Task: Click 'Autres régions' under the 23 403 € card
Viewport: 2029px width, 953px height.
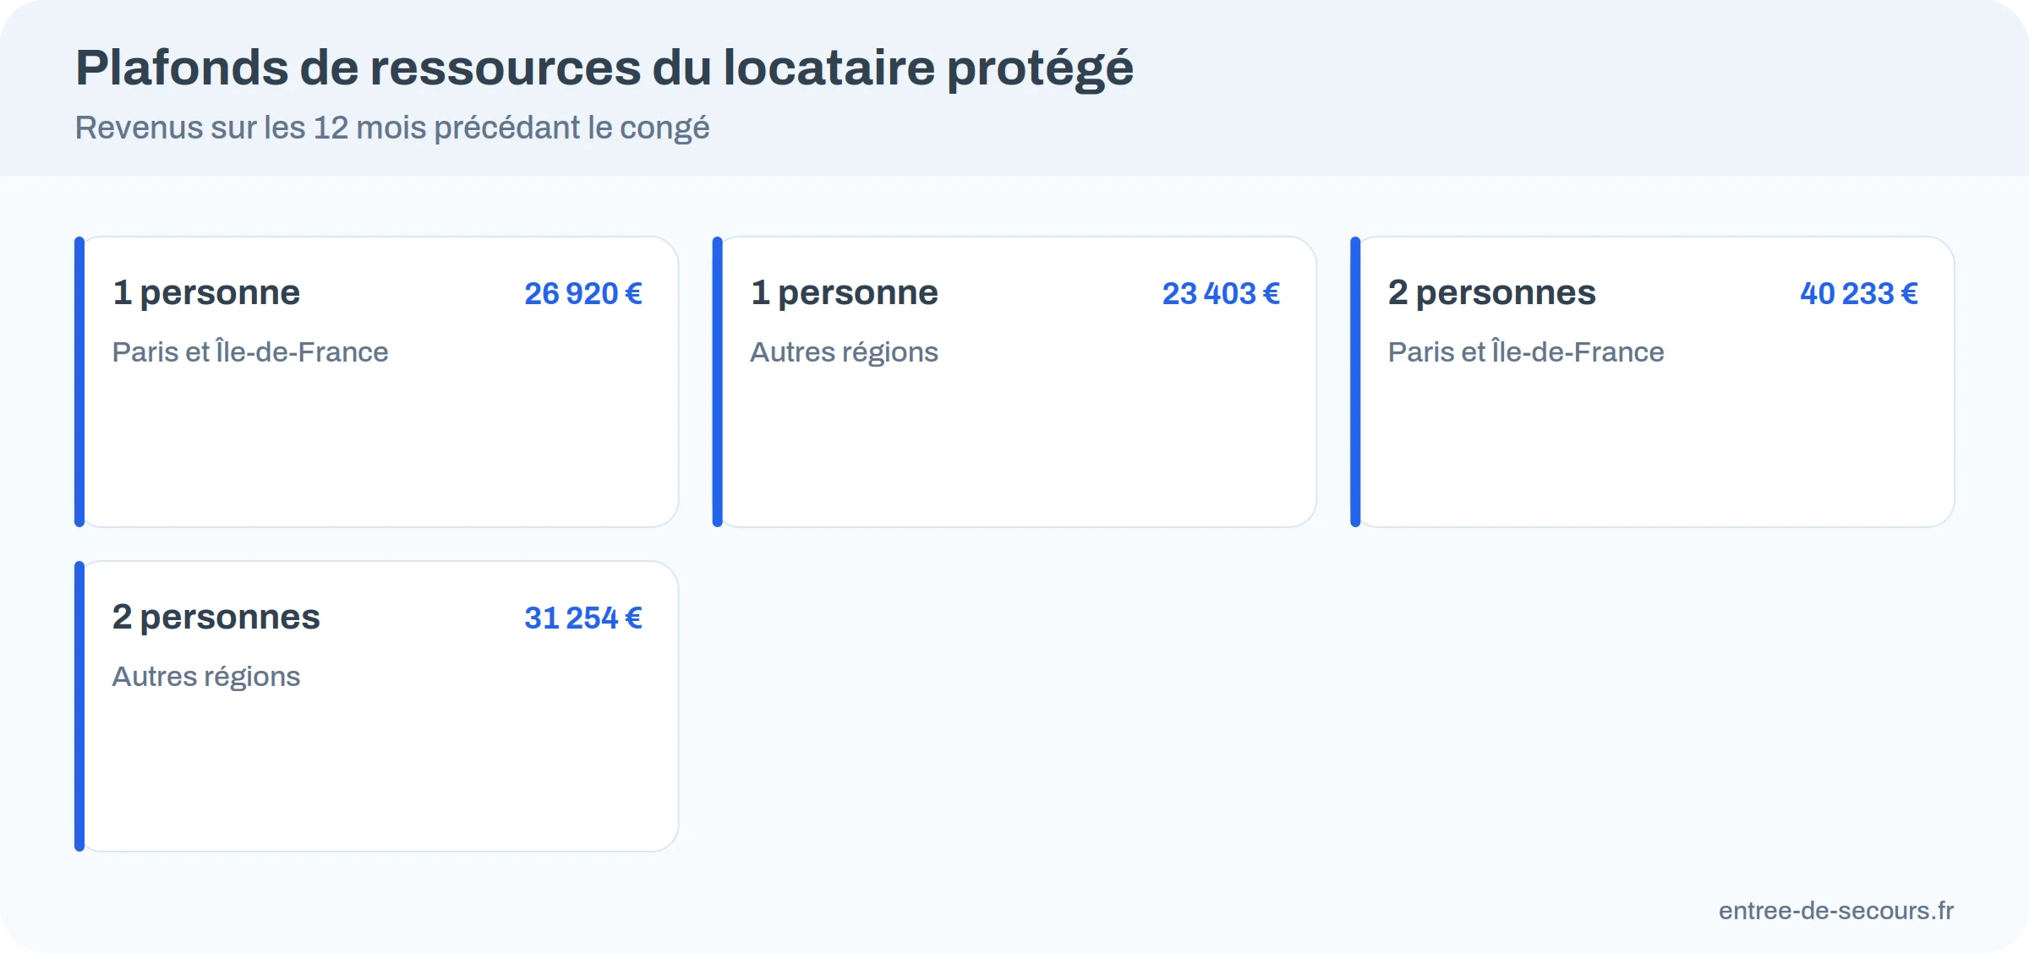Action: coord(845,352)
